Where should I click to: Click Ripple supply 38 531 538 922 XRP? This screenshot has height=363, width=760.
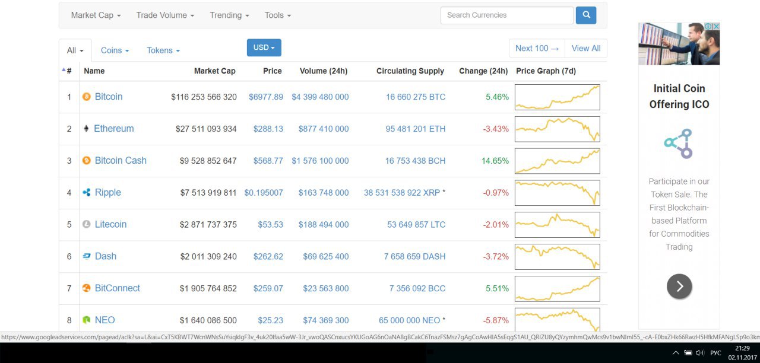click(x=402, y=193)
